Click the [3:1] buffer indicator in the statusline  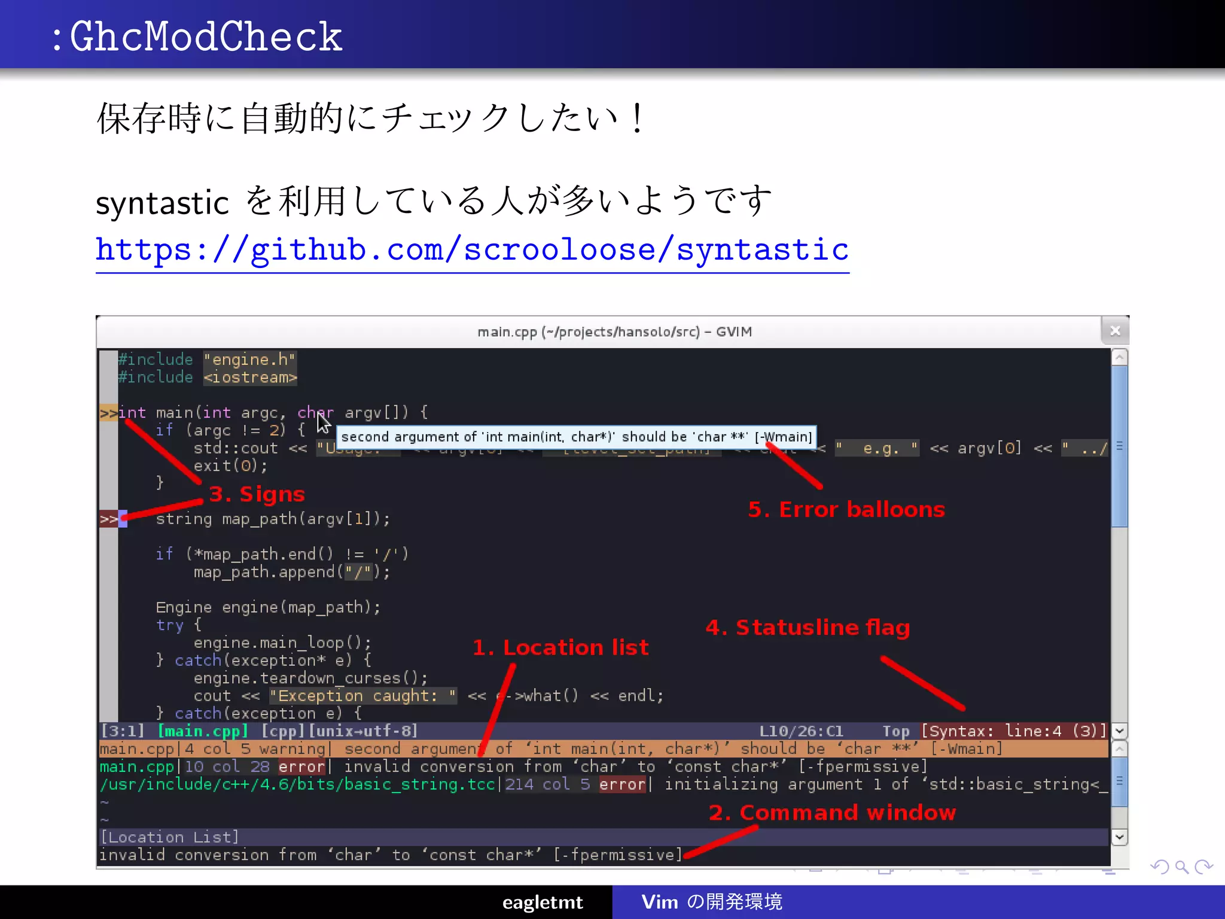[123, 731]
